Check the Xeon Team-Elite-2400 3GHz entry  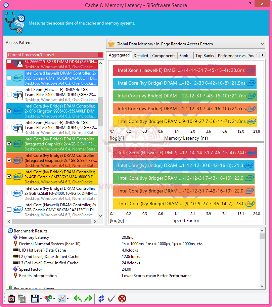[x=9, y=94]
